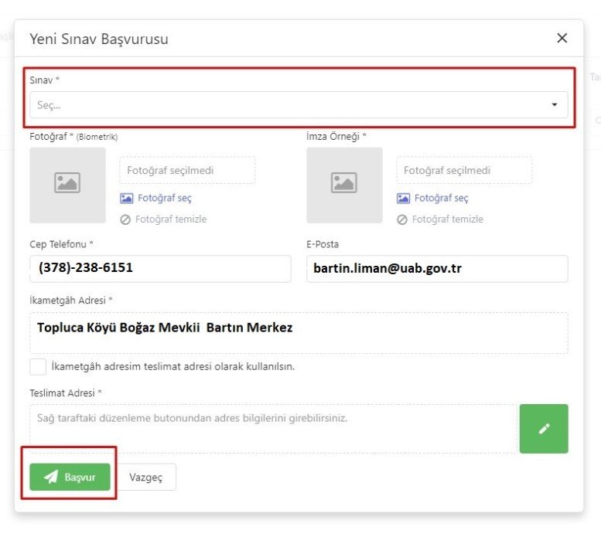Click the Sınav dropdown caret arrow
Image resolution: width=601 pixels, height=537 pixels.
point(555,105)
